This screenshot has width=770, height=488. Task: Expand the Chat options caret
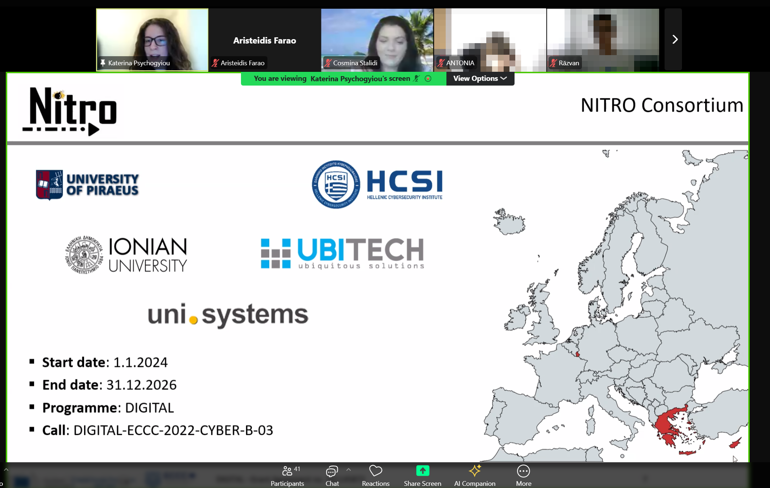tap(349, 470)
